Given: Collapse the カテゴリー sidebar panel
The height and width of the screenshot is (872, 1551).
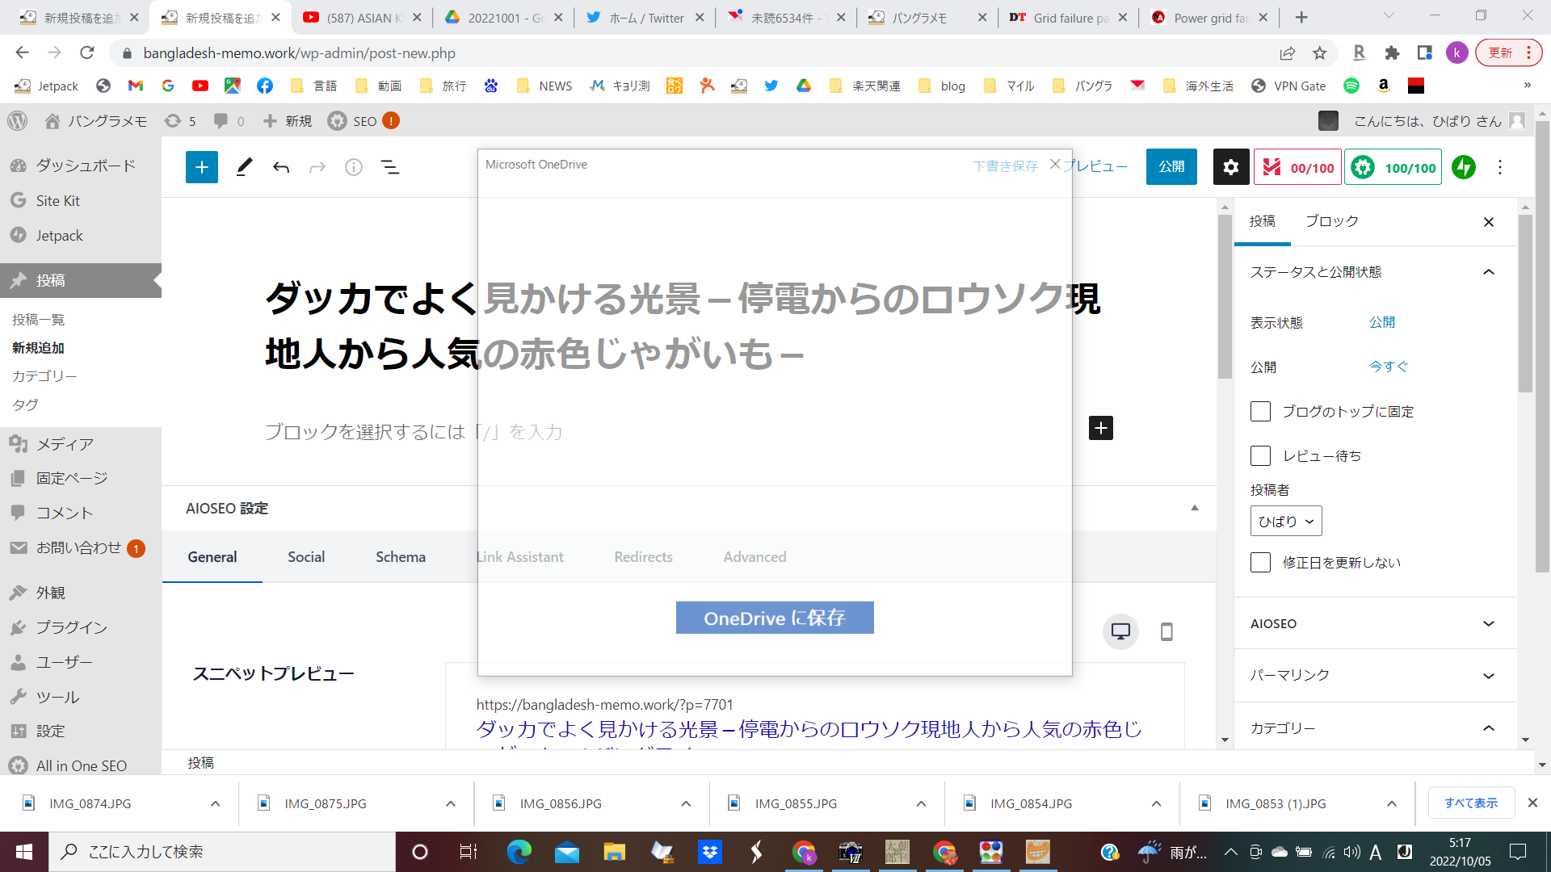Looking at the screenshot, I should [x=1488, y=728].
